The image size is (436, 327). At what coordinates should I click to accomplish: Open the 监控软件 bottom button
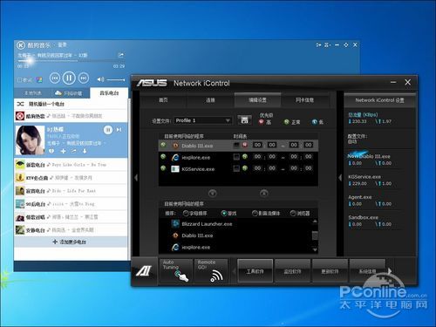(x=292, y=271)
